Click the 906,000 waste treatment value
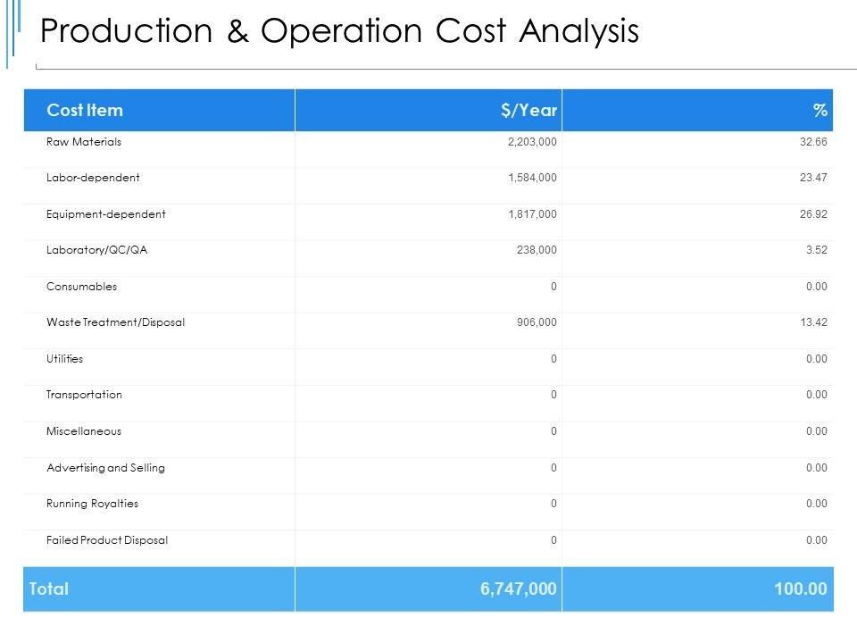This screenshot has width=857, height=643. pos(537,322)
